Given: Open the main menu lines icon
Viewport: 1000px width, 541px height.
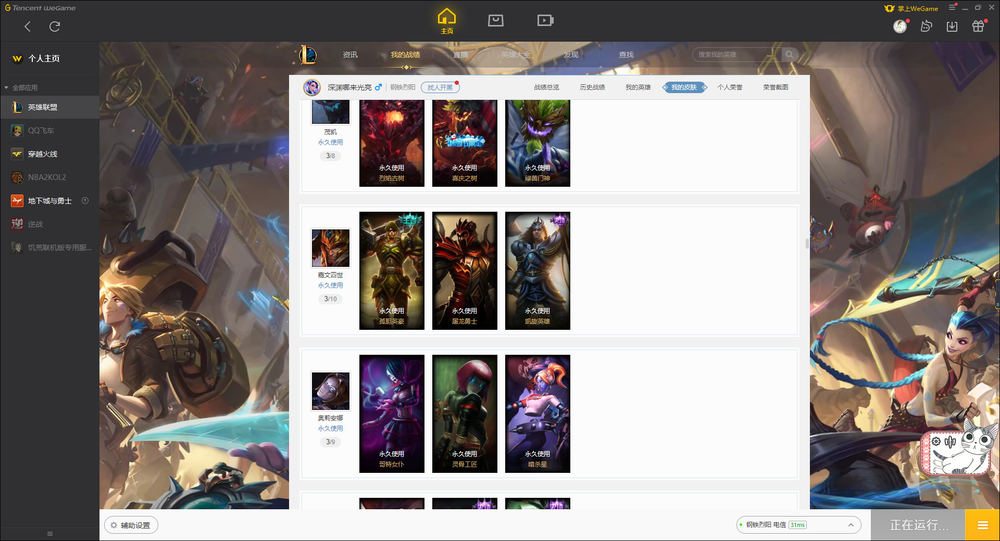Looking at the screenshot, I should [952, 7].
